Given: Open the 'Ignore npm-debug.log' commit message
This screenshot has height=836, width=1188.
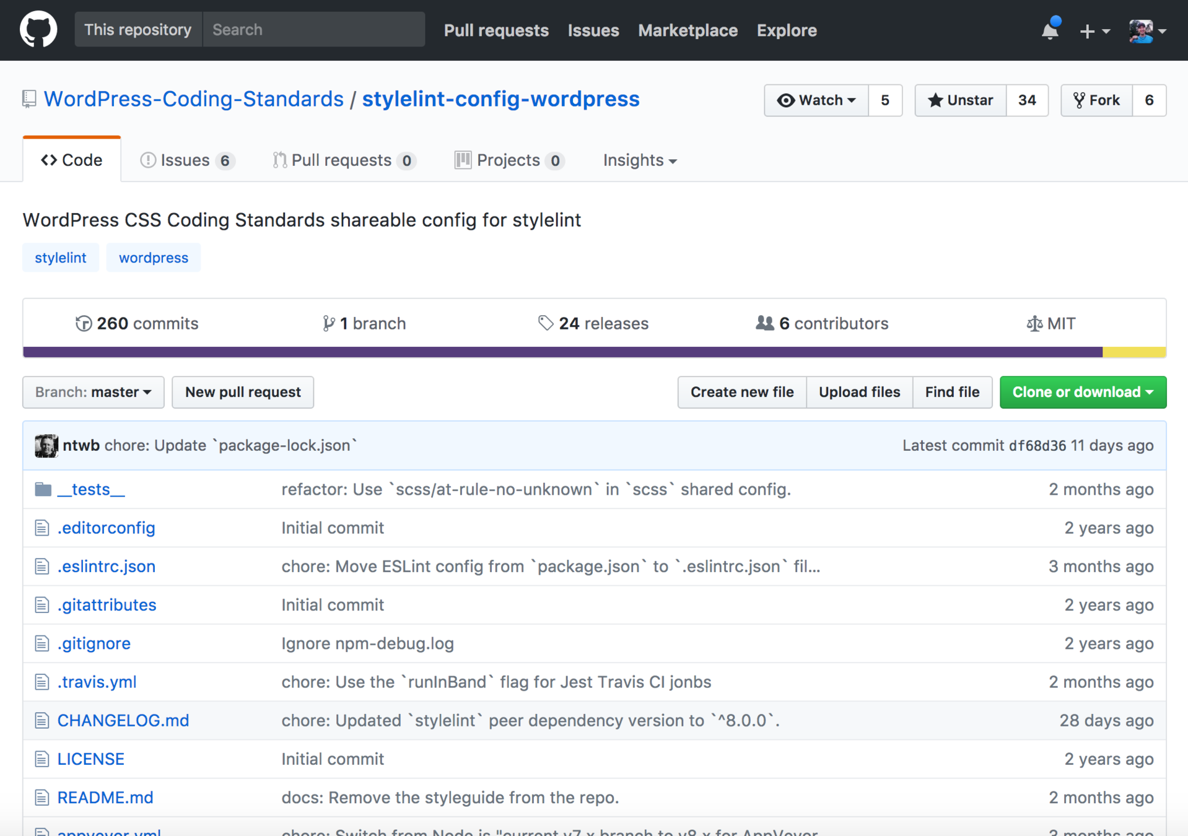Looking at the screenshot, I should tap(367, 643).
